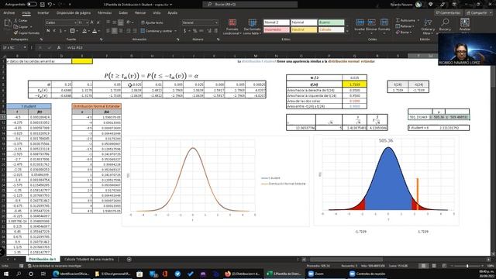This screenshot has width=496, height=279.
Task: Save the workbook with the diskette icon
Action: [43, 5]
